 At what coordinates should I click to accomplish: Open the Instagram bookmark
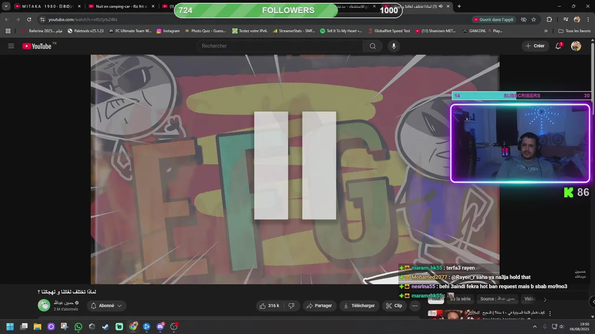point(168,31)
